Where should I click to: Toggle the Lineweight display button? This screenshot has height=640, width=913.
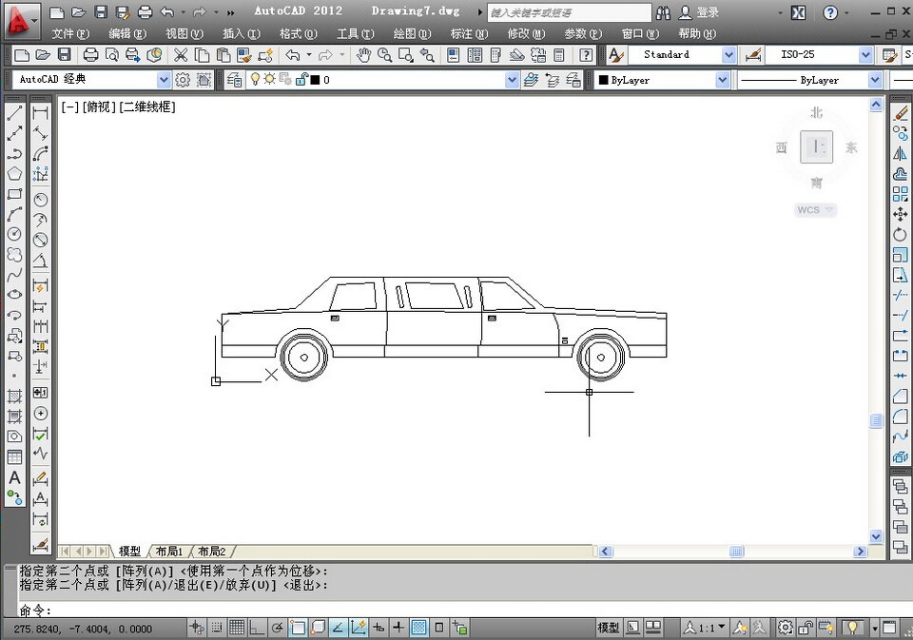point(398,628)
